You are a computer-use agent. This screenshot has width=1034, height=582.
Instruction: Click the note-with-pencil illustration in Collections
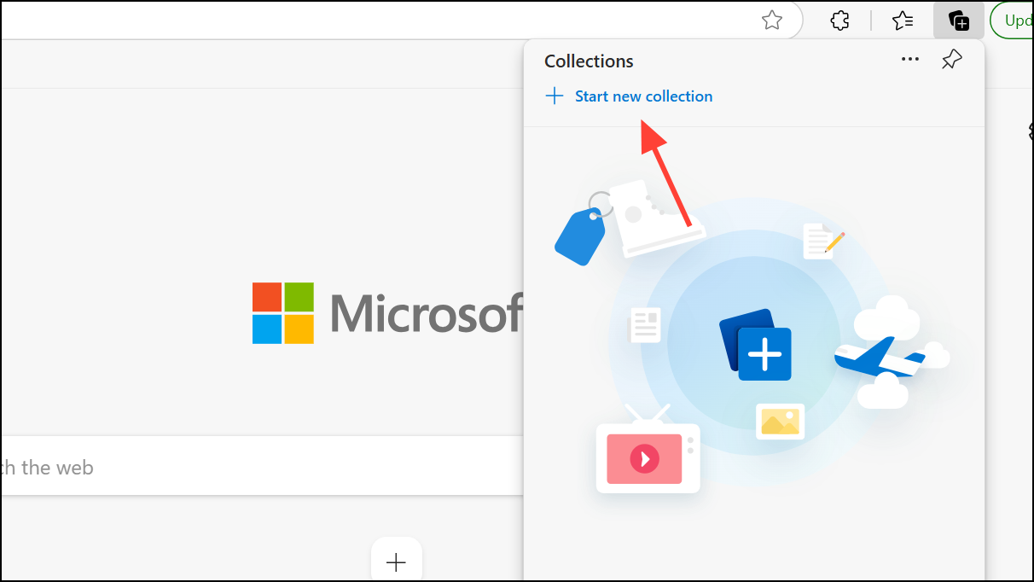tap(822, 241)
